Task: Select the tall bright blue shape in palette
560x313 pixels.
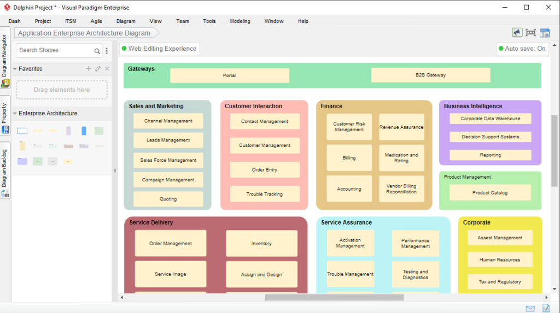Action: [84, 131]
